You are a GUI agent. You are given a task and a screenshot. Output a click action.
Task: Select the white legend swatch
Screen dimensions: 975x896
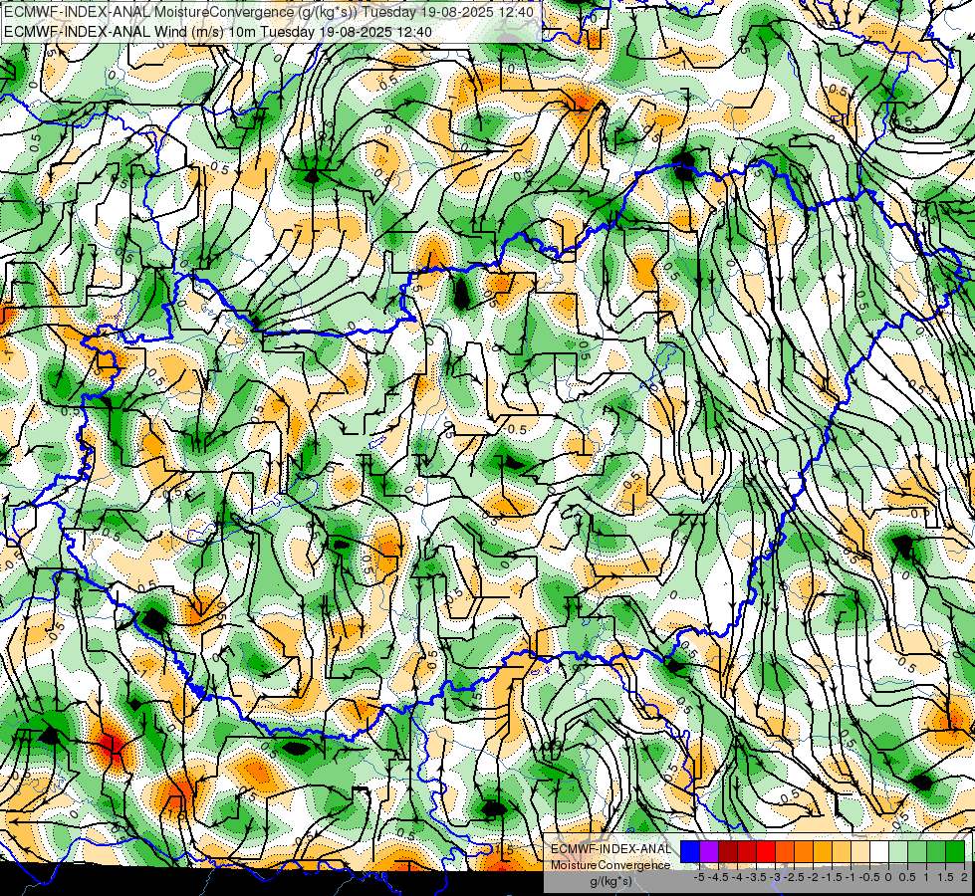(879, 852)
